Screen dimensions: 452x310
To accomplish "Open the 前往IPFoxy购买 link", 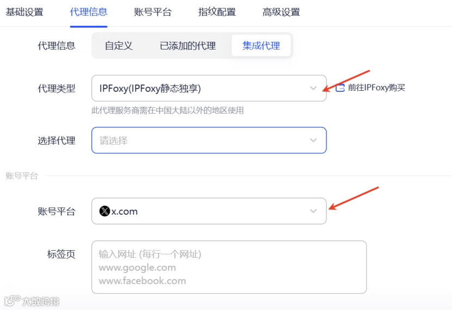I will click(x=376, y=88).
